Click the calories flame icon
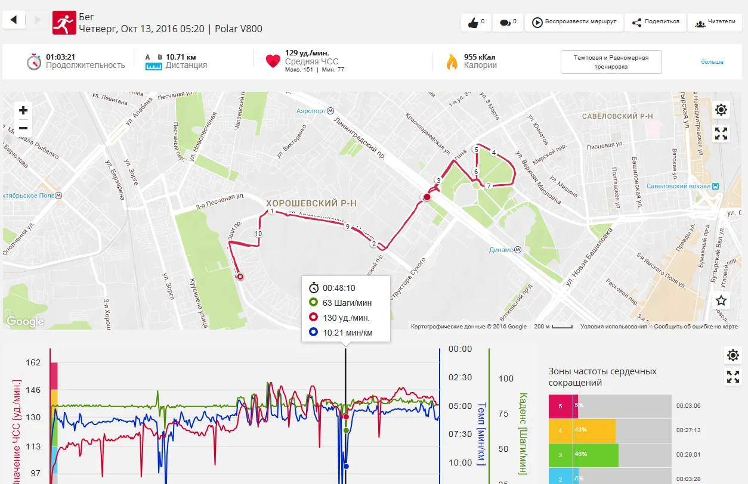This screenshot has width=748, height=484. pos(452,61)
